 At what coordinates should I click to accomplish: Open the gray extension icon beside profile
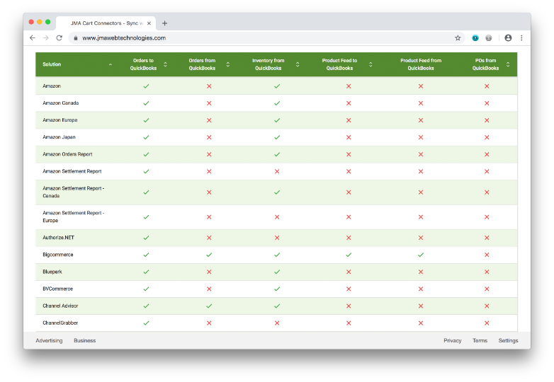(489, 37)
